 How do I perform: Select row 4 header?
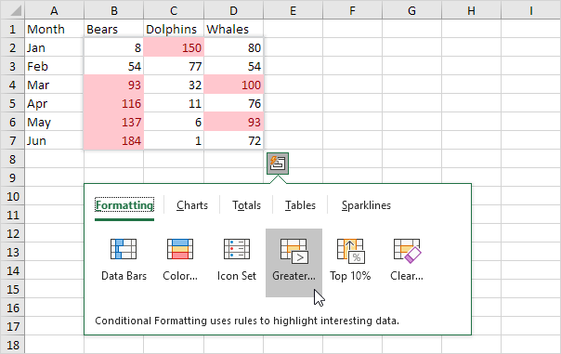[12, 85]
